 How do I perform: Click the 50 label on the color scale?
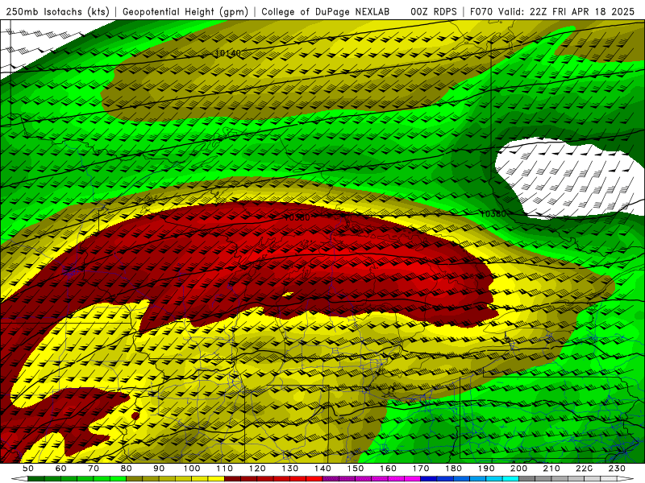tap(27, 469)
